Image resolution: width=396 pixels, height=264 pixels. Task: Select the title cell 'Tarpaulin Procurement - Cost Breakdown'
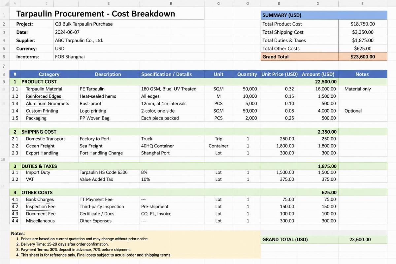click(x=107, y=14)
